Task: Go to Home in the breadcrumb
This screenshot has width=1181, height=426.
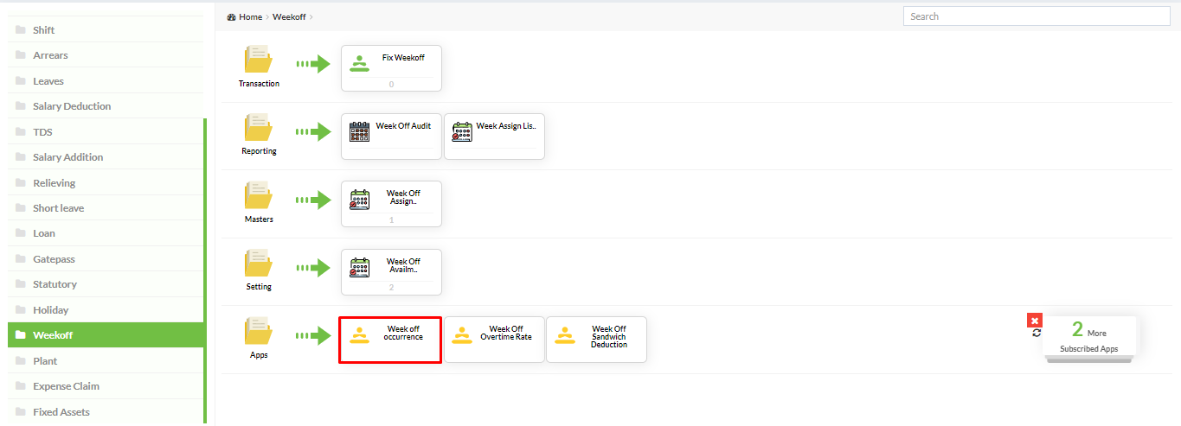Action: pyautogui.click(x=250, y=16)
